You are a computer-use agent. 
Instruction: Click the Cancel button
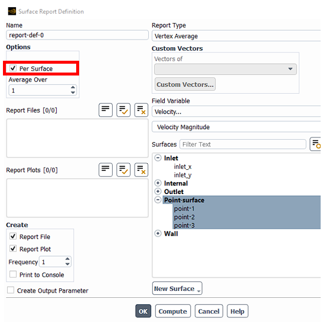pos(208,311)
